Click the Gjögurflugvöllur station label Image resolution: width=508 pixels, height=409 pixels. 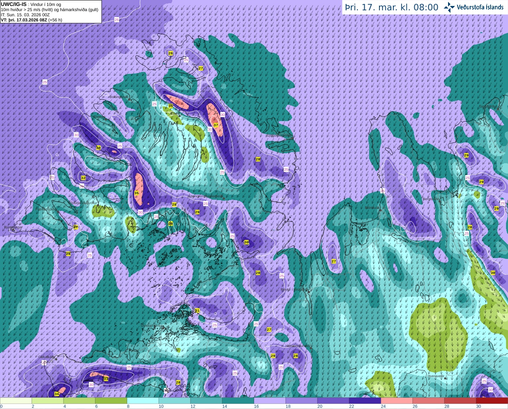click(x=279, y=135)
